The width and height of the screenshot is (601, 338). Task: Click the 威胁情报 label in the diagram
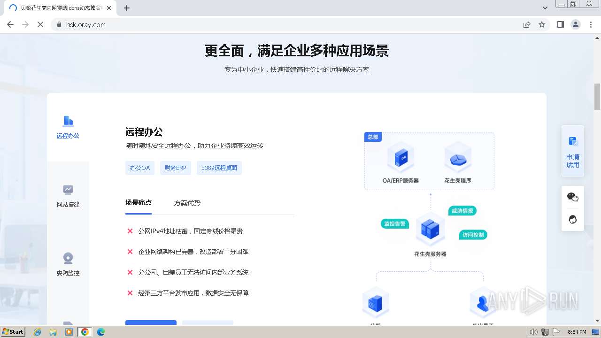(462, 211)
